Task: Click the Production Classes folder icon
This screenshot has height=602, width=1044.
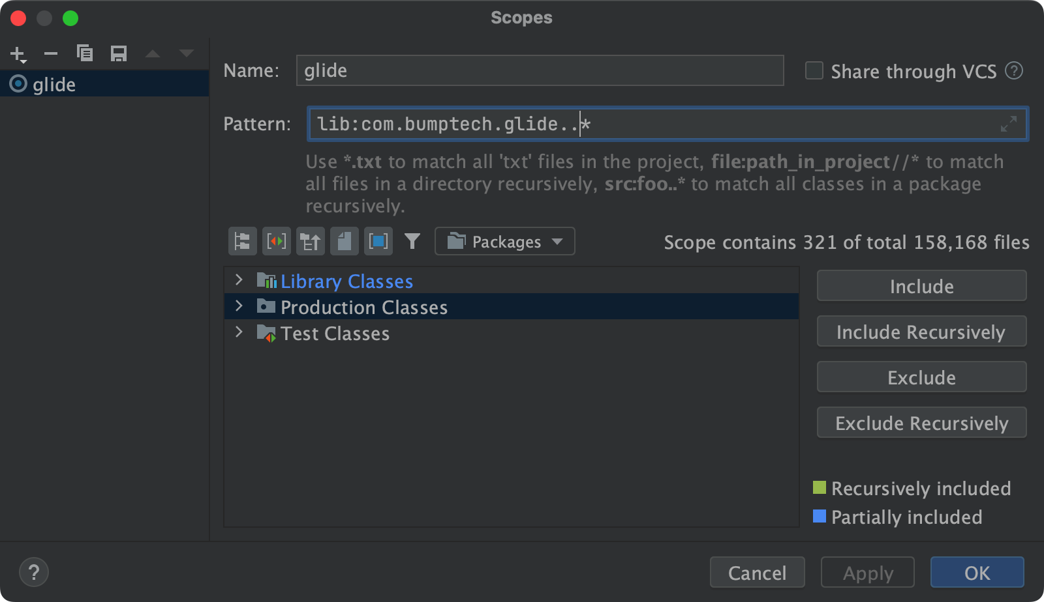Action: [266, 306]
